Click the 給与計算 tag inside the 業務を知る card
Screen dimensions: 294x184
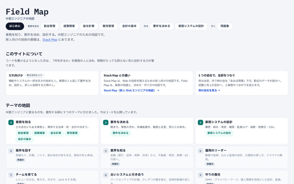[x=56, y=133]
